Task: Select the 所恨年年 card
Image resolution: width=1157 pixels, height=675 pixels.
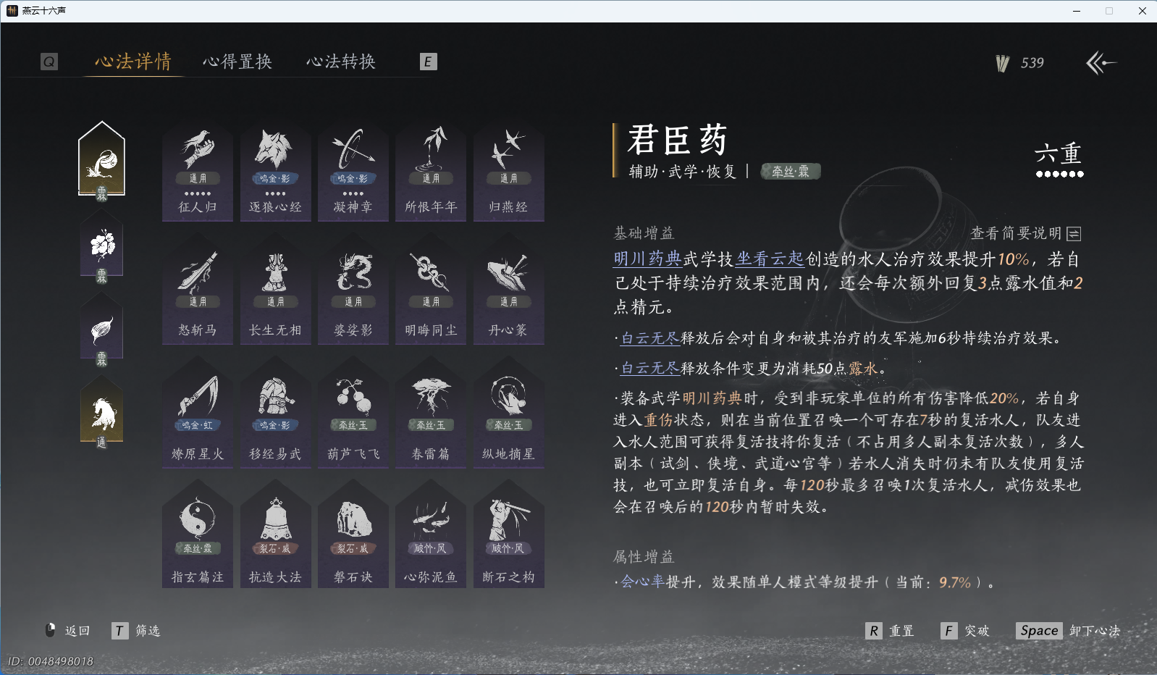Action: click(x=431, y=171)
